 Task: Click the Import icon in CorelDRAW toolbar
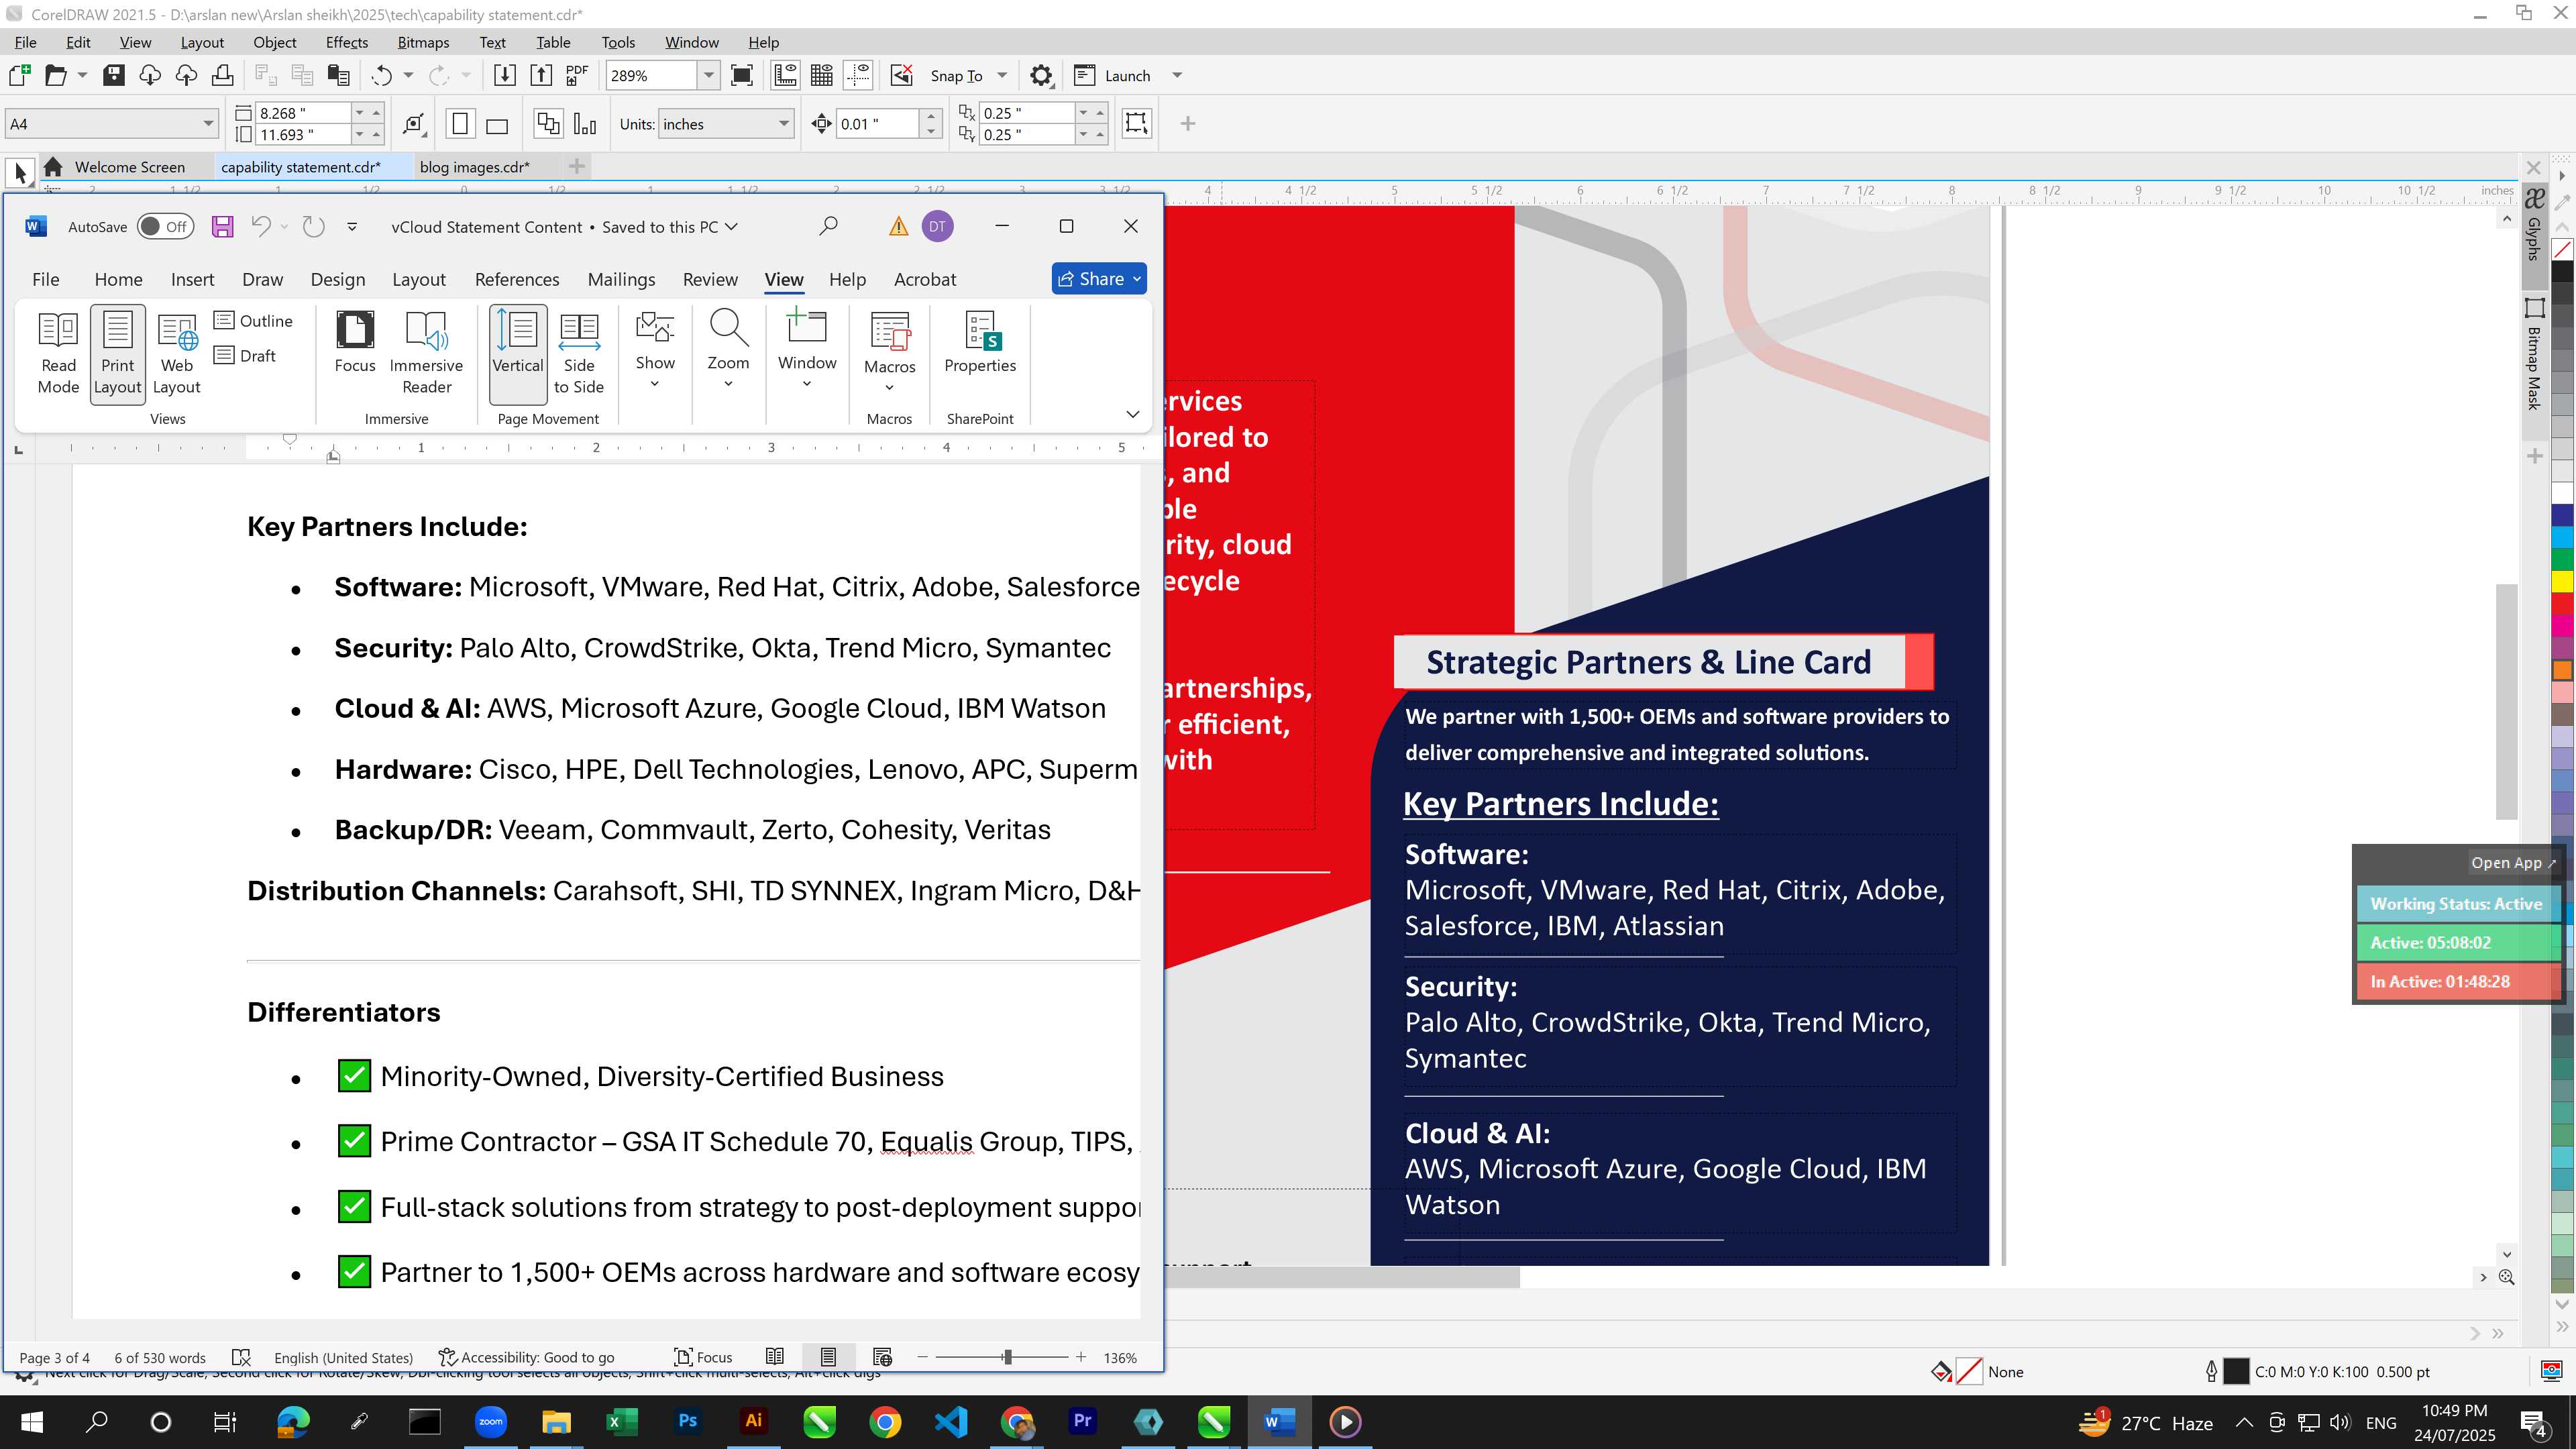(x=505, y=75)
